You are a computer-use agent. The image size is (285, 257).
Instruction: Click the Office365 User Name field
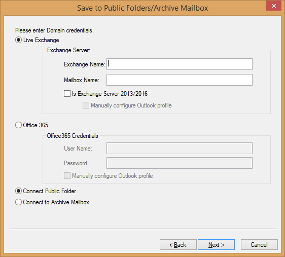pos(180,148)
